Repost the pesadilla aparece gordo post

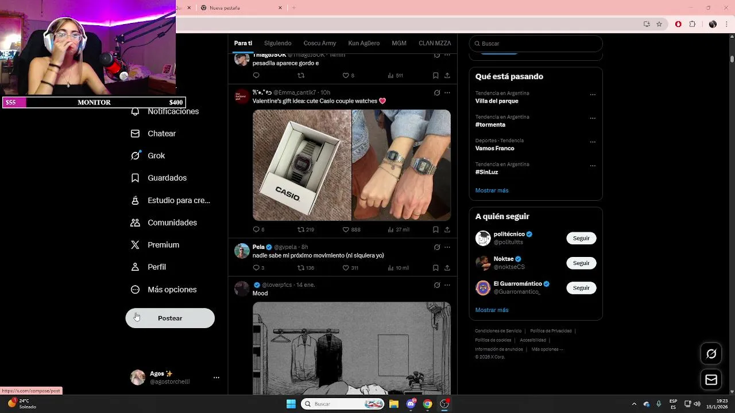pyautogui.click(x=301, y=75)
